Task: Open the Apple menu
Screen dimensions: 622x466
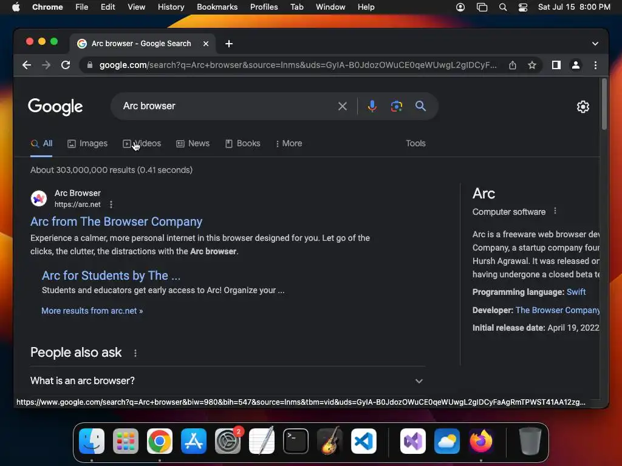Action: click(x=16, y=7)
